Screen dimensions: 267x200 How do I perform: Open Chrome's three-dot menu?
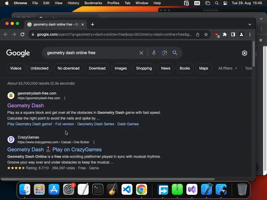coord(250,35)
